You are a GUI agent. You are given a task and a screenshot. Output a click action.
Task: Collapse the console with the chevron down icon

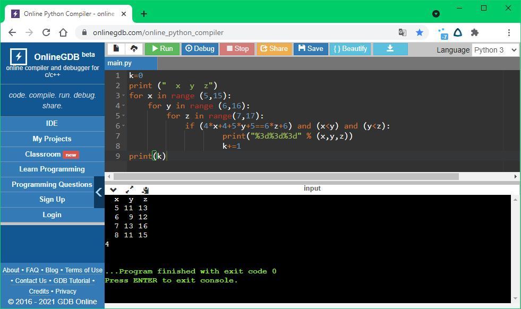coord(113,190)
